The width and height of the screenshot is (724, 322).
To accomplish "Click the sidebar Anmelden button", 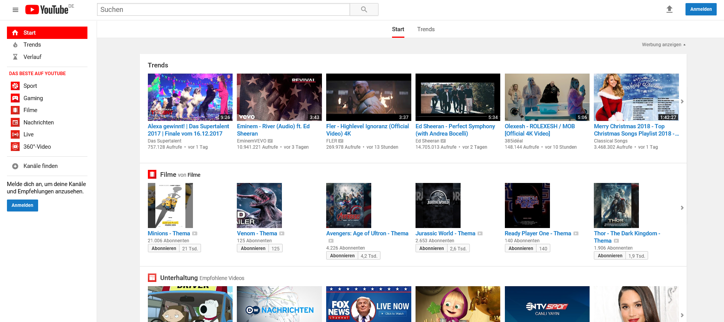I will point(22,205).
